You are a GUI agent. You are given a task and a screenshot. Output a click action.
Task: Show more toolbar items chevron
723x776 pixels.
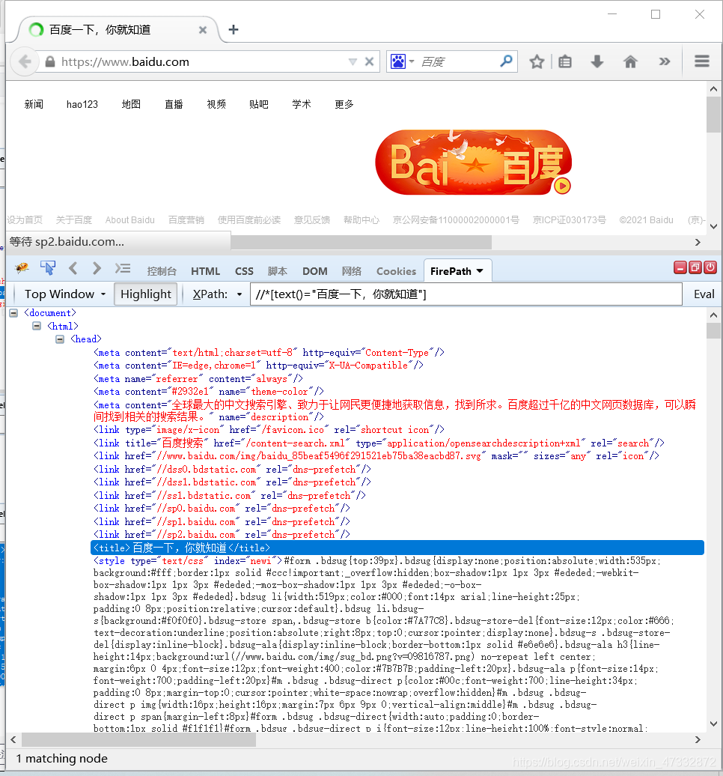click(x=664, y=62)
